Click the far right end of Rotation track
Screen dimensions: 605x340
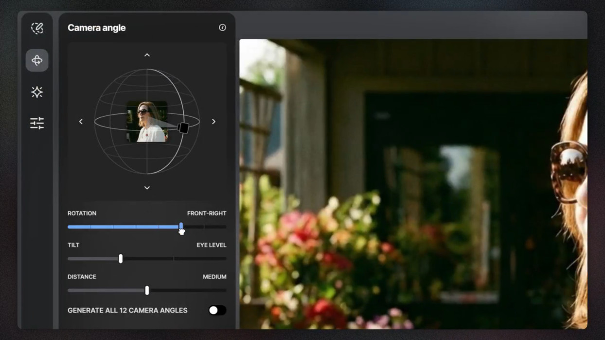point(225,227)
